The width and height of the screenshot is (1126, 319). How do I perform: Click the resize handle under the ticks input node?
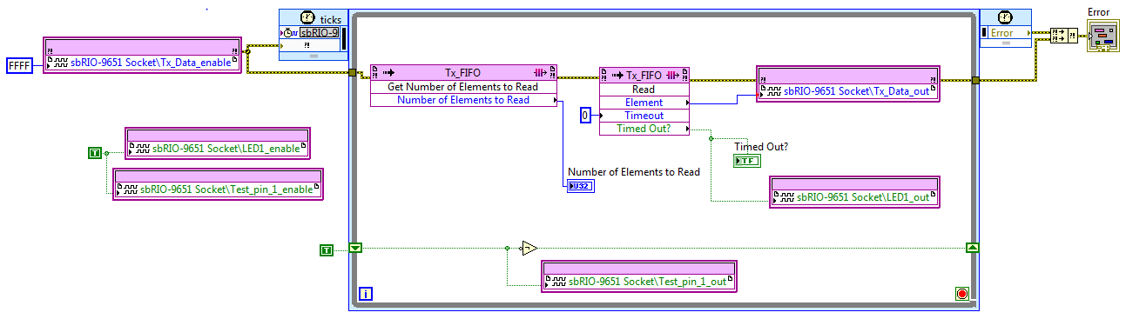coord(313,56)
